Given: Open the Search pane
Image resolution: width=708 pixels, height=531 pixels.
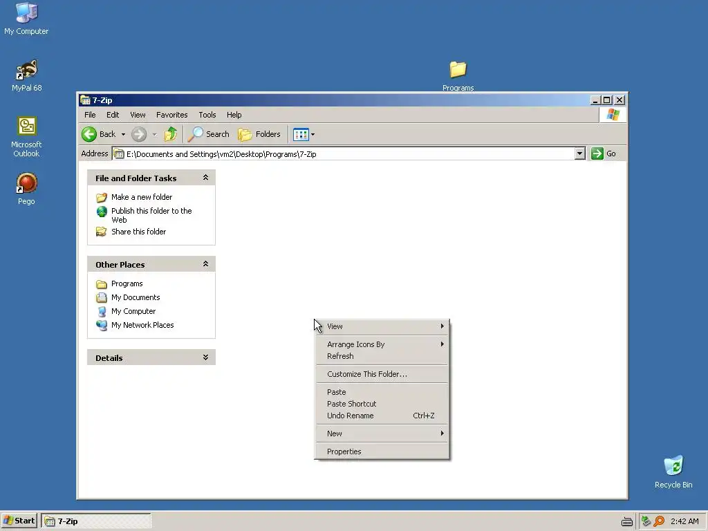Looking at the screenshot, I should pyautogui.click(x=209, y=134).
